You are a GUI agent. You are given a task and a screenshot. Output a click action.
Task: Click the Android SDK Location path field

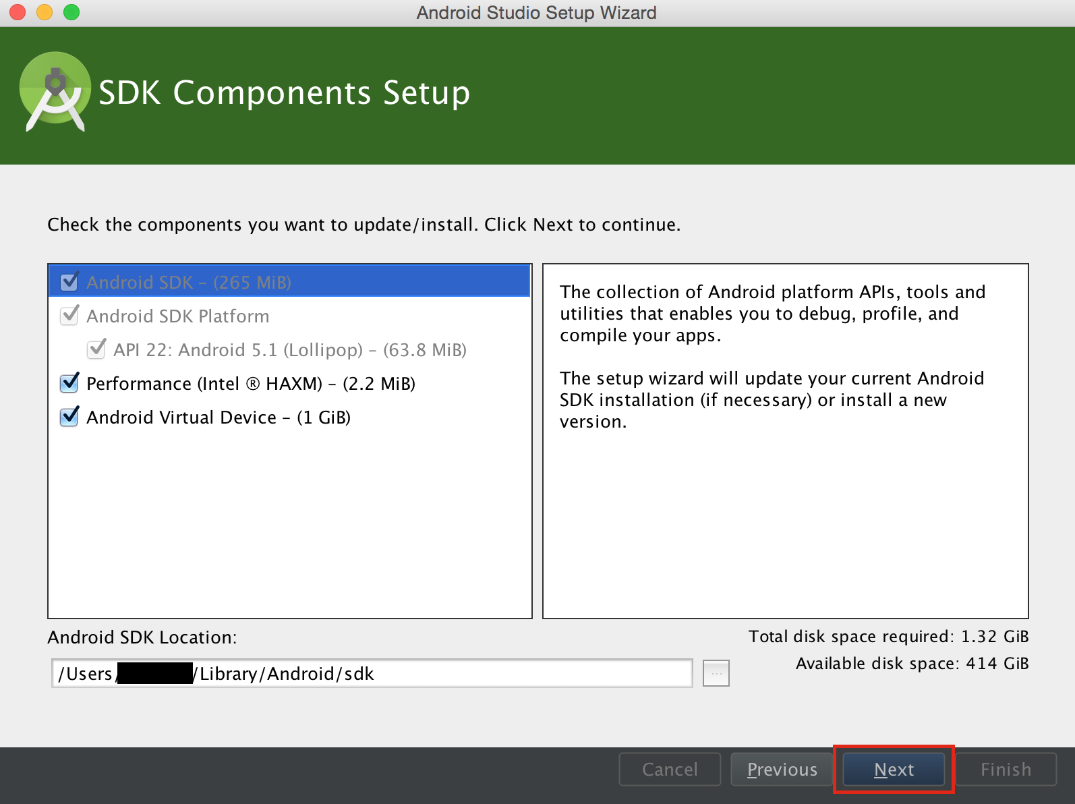[x=372, y=673]
